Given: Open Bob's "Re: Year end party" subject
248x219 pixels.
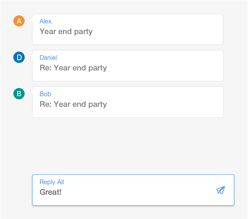Looking at the screenshot, I should [x=73, y=104].
